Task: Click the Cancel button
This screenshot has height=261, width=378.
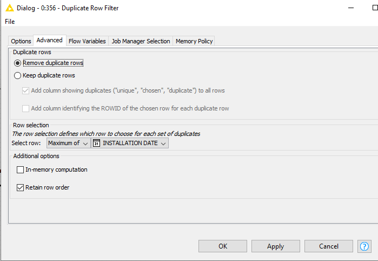Action: (328, 246)
